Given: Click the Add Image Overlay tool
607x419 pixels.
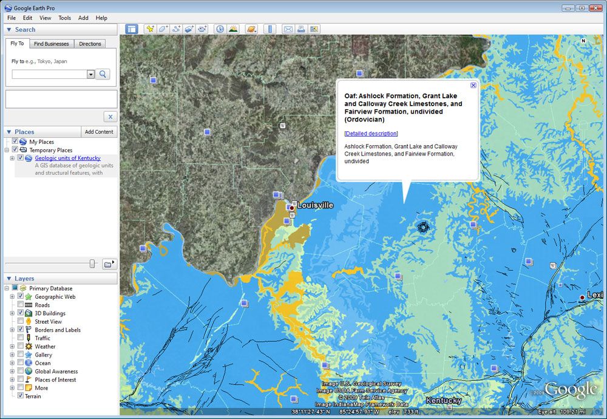Looking at the screenshot, I should tap(189, 29).
